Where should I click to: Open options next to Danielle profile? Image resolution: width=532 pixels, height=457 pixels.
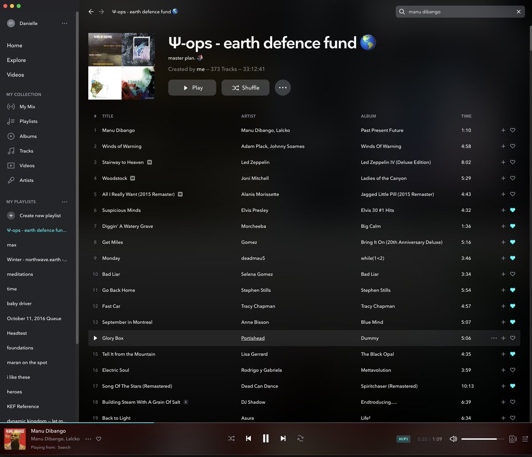coord(65,23)
